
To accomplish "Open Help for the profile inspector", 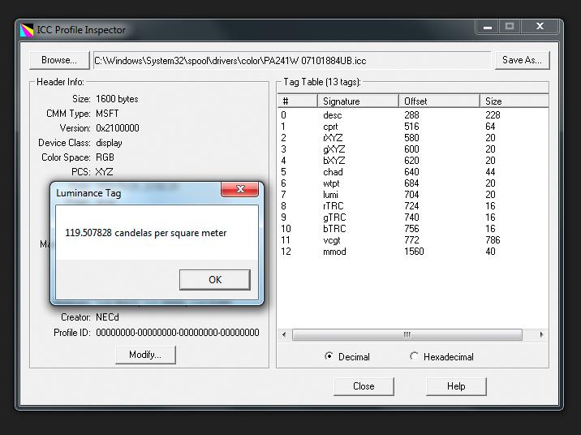I will 456,386.
